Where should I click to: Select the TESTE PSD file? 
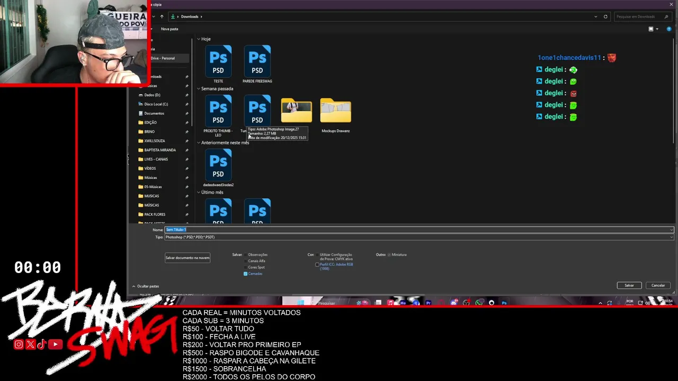(x=218, y=64)
